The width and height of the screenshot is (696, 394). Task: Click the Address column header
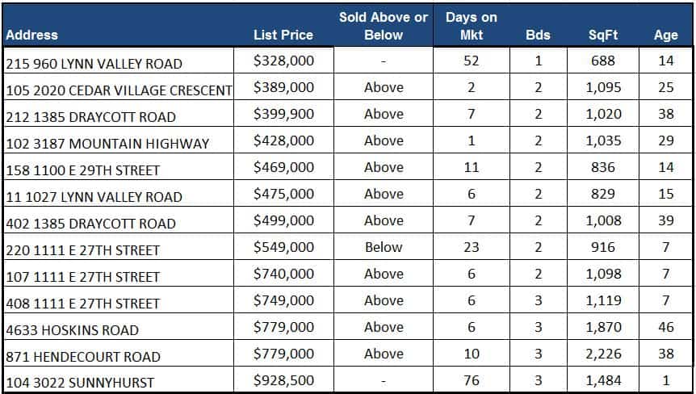32,35
